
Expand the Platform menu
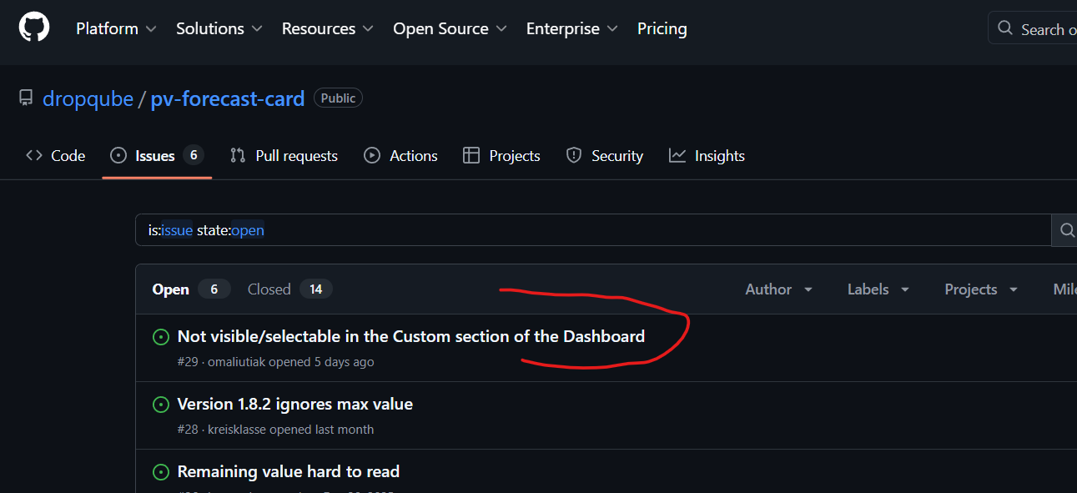[116, 28]
